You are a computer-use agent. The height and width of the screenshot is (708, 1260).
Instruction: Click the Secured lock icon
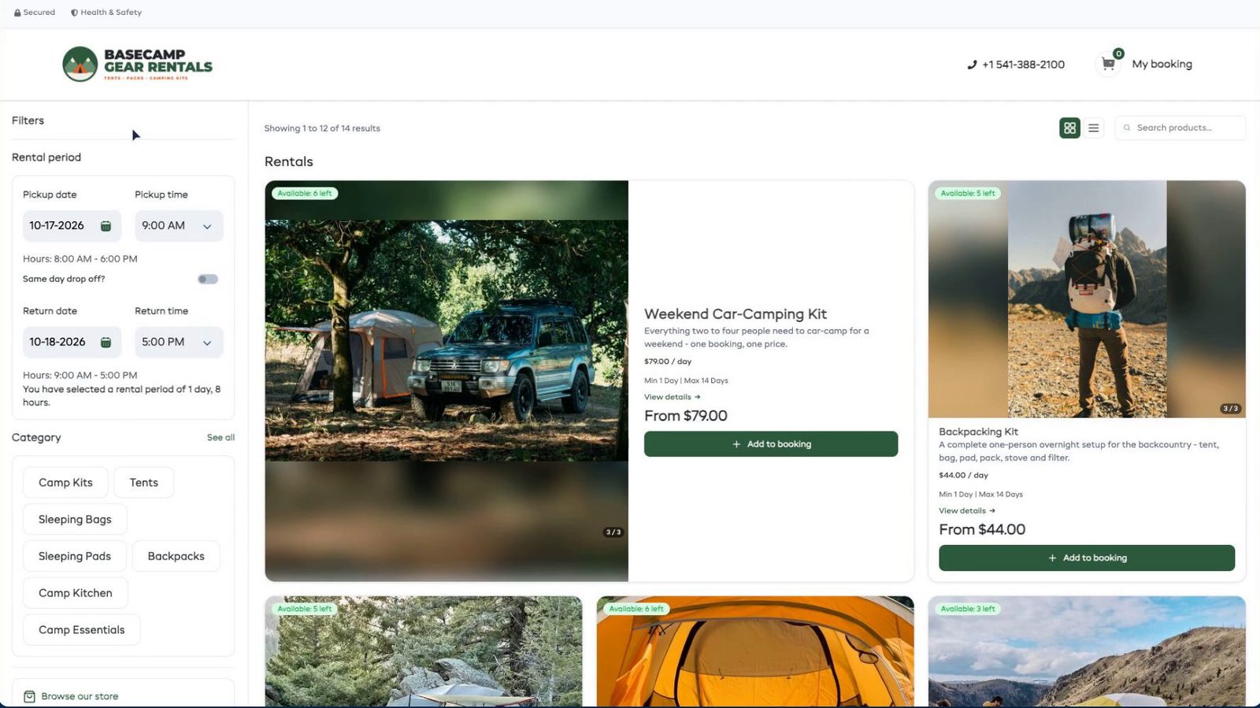click(17, 13)
